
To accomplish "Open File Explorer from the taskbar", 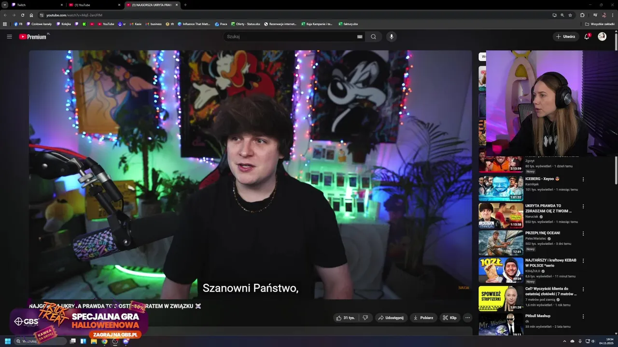I will tap(94, 341).
